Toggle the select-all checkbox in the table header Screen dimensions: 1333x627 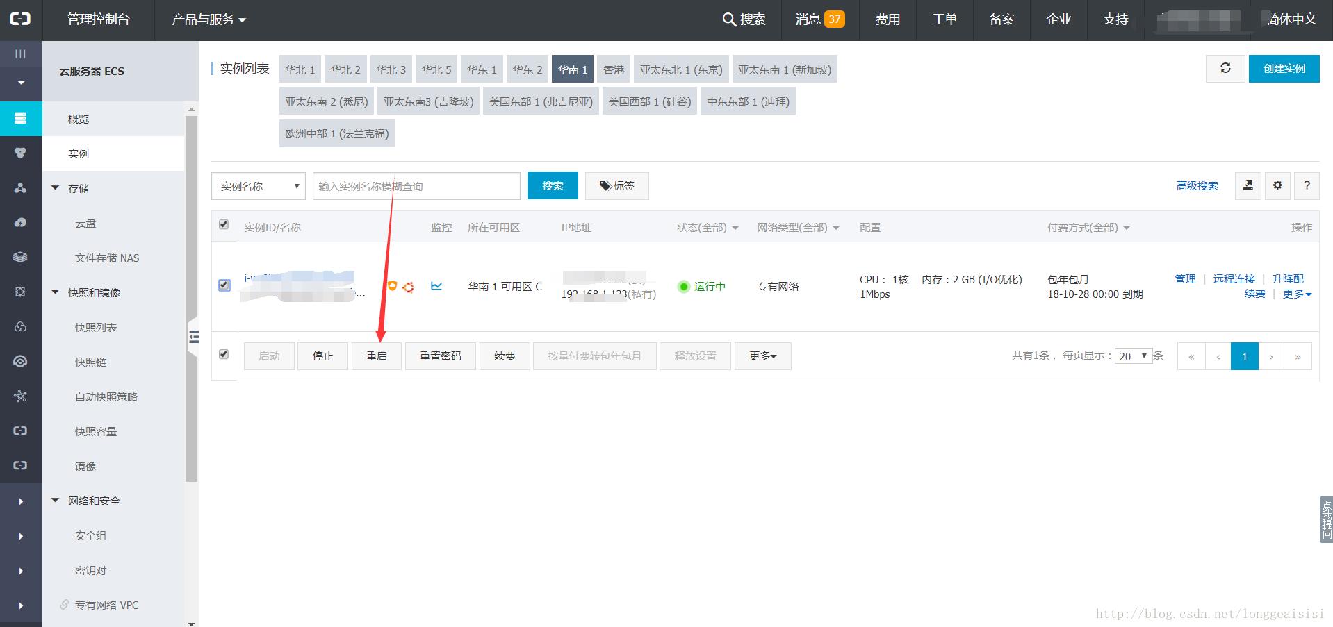tap(224, 224)
